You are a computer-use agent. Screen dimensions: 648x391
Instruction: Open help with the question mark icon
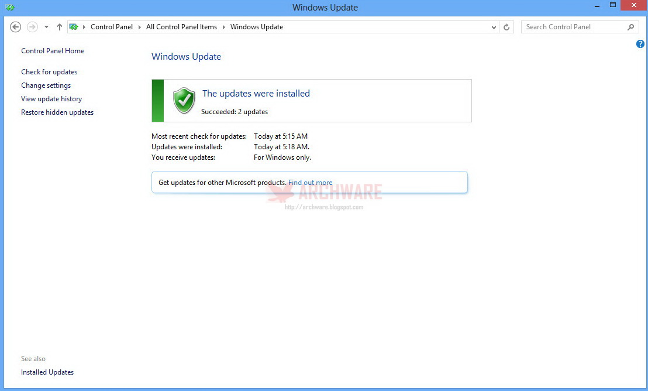[x=640, y=44]
